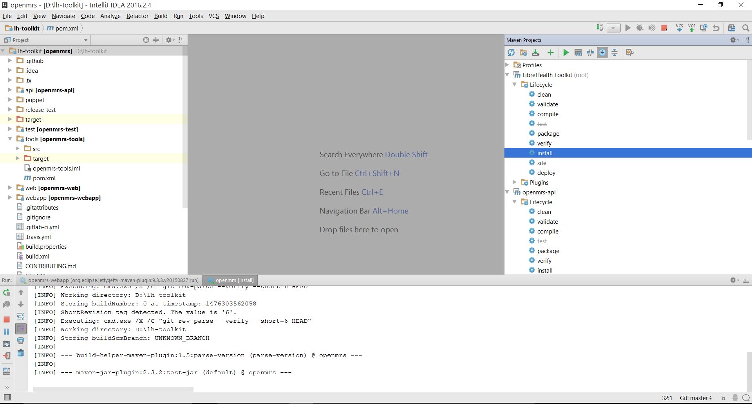Revert changes with the undo arrow

(716, 28)
